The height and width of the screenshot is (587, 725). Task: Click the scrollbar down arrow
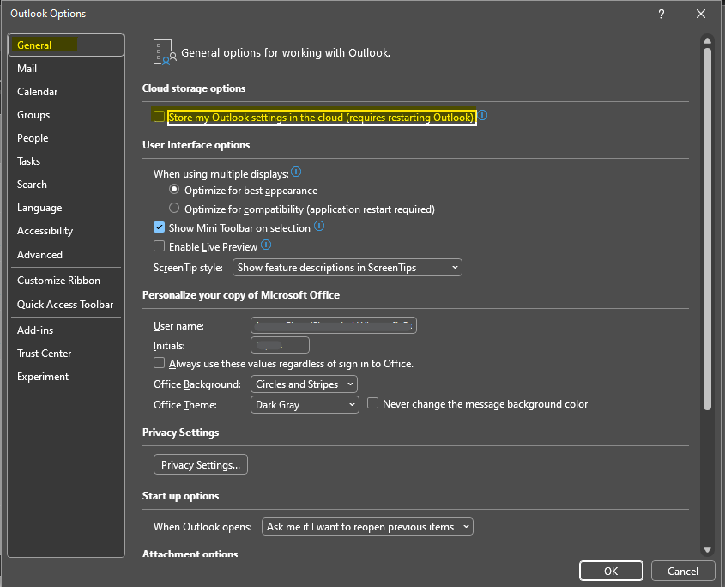coord(707,549)
